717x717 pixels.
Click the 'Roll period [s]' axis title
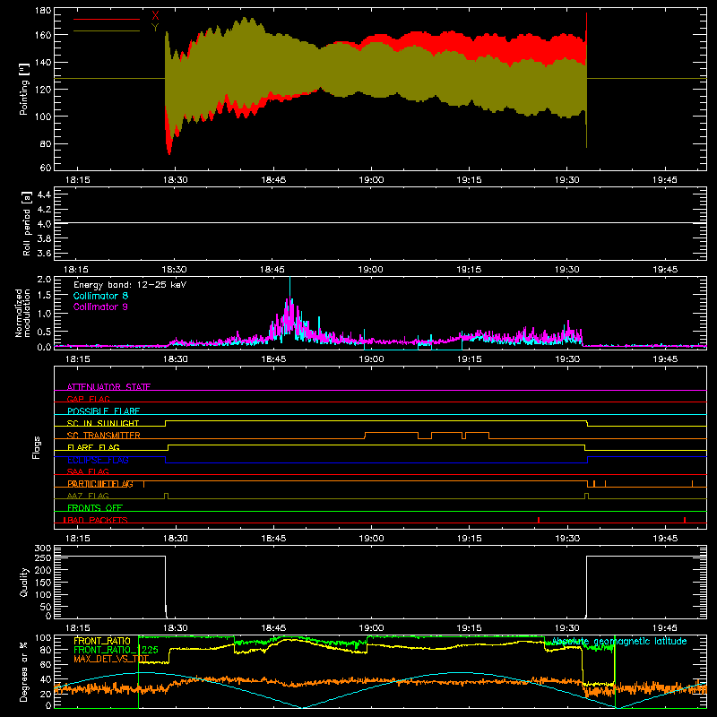pyautogui.click(x=26, y=223)
